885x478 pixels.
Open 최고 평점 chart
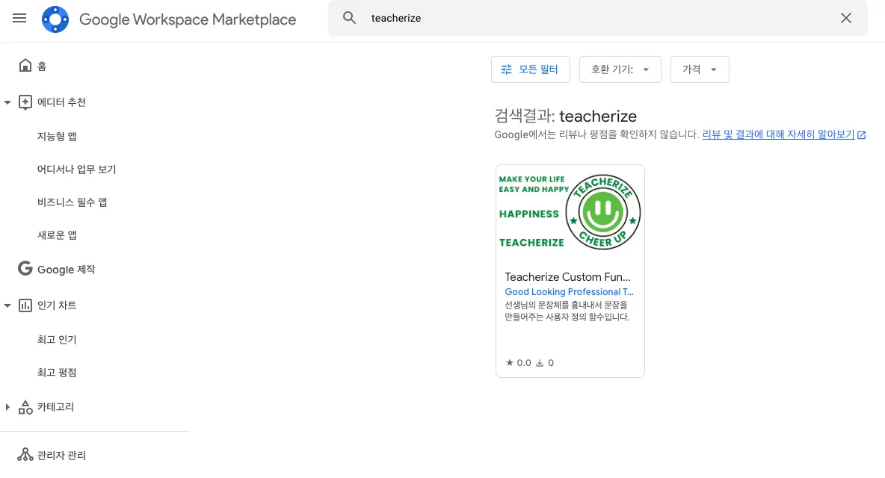(x=57, y=373)
